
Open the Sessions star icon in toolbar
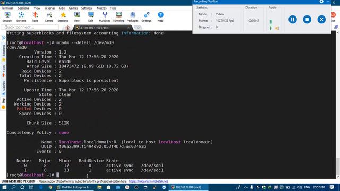(63, 17)
